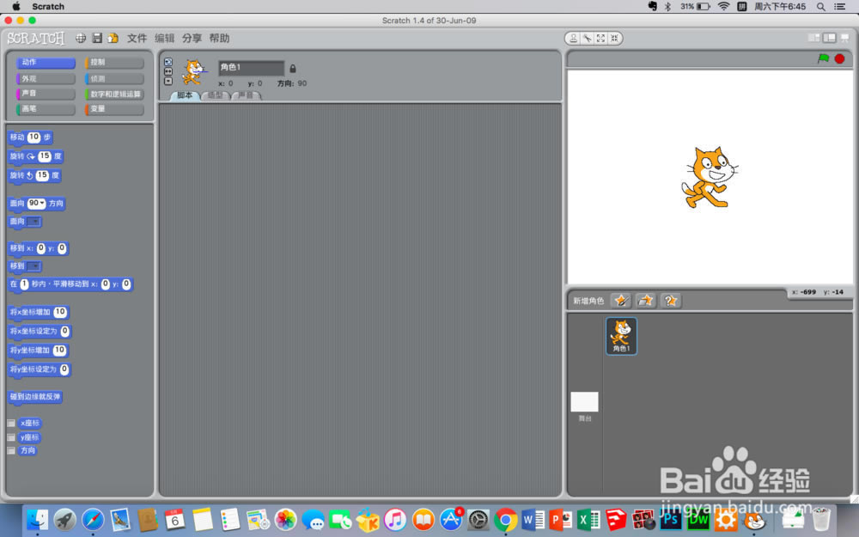
Task: Click the 将y坐标设定为 0 block
Action: (39, 369)
